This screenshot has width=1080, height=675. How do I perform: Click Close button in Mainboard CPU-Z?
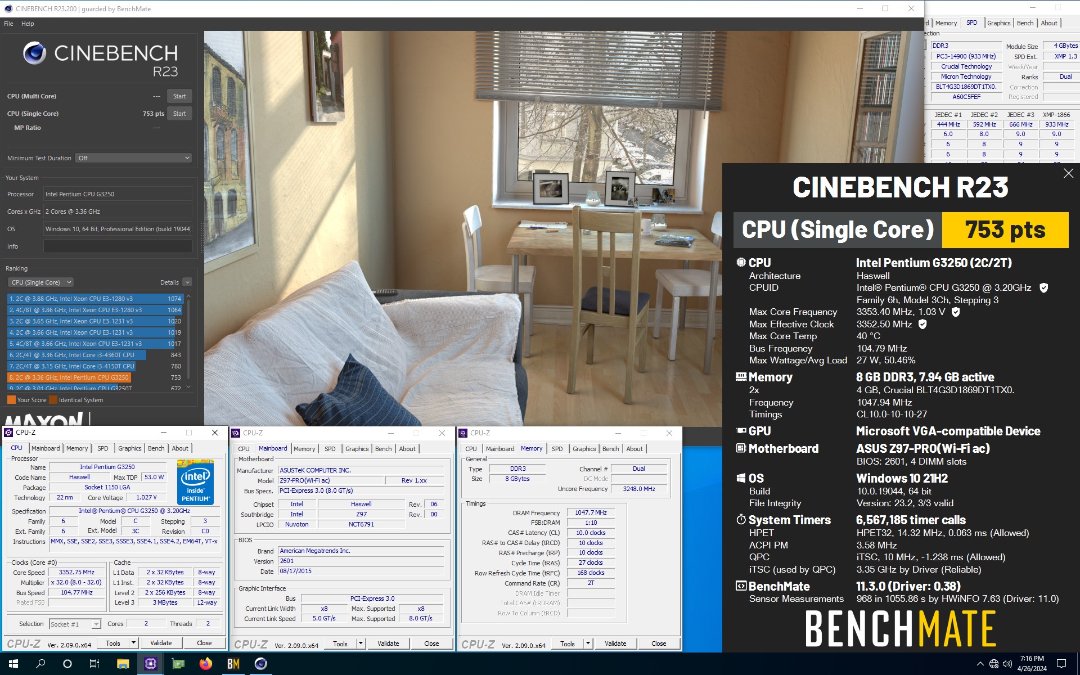click(x=431, y=643)
